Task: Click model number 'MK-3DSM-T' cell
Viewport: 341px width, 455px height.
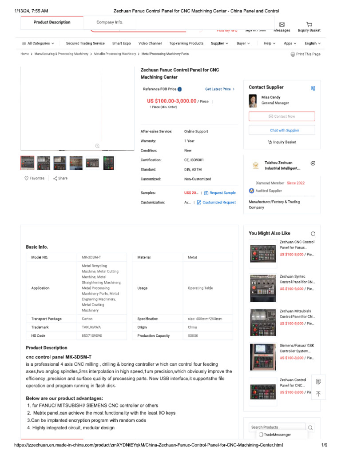Action: coord(102,257)
